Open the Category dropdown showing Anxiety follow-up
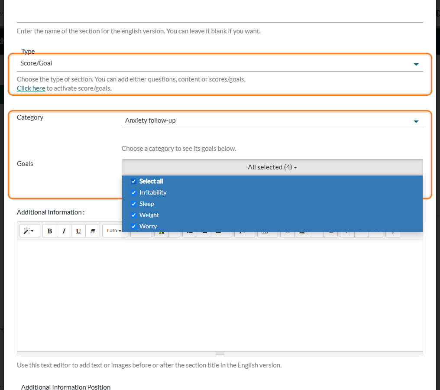This screenshot has width=440, height=390. pyautogui.click(x=272, y=121)
